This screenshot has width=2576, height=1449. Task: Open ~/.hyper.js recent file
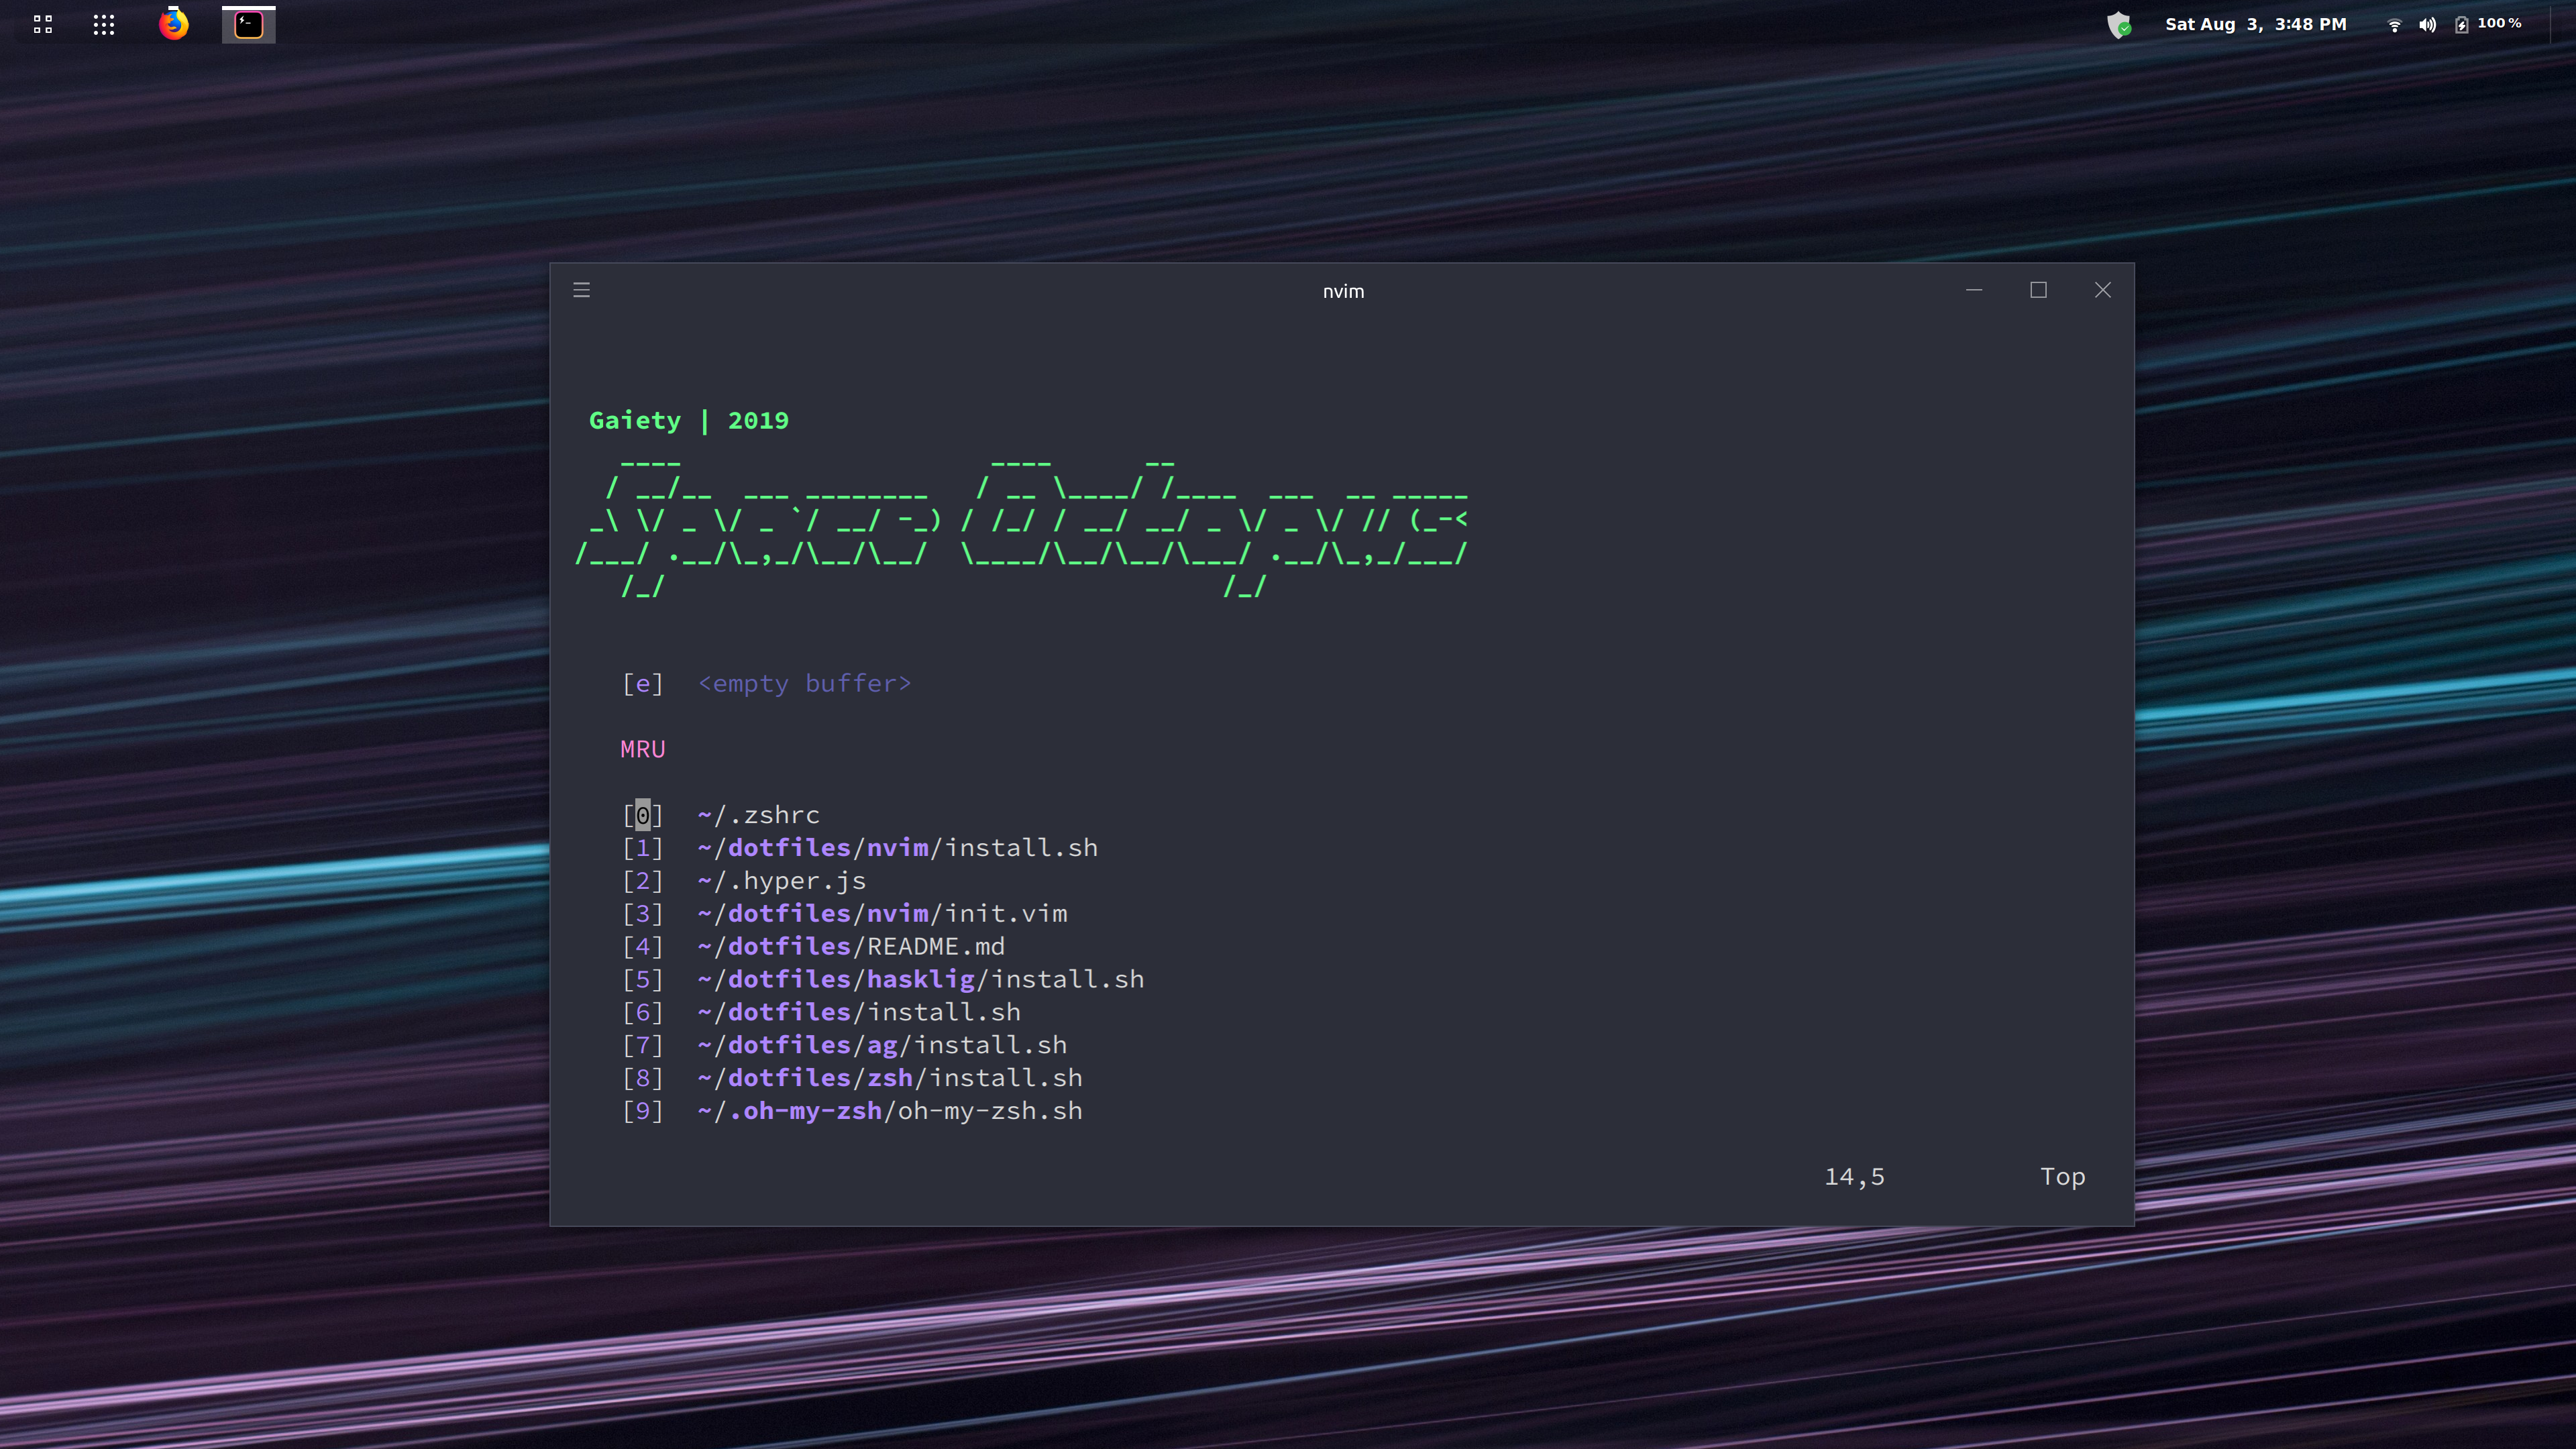click(x=782, y=881)
